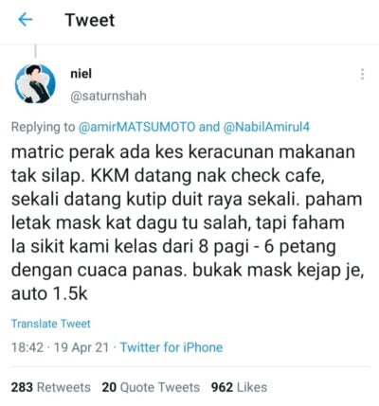Open the niel display name

pyautogui.click(x=81, y=74)
